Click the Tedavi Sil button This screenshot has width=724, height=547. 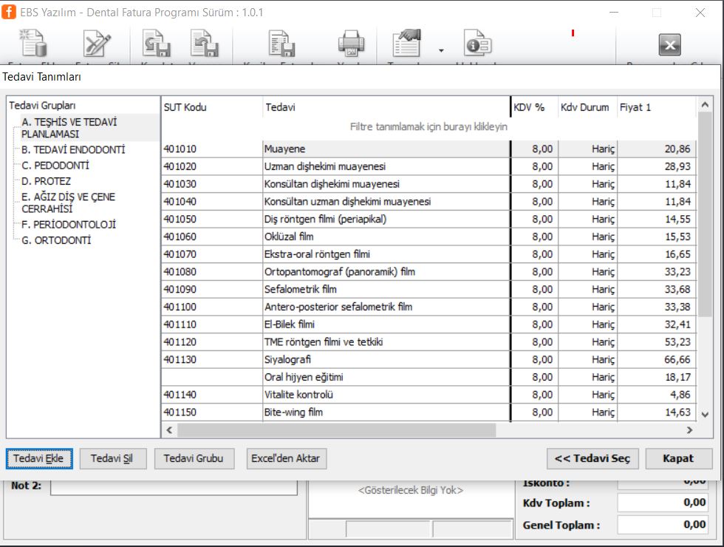(x=113, y=458)
